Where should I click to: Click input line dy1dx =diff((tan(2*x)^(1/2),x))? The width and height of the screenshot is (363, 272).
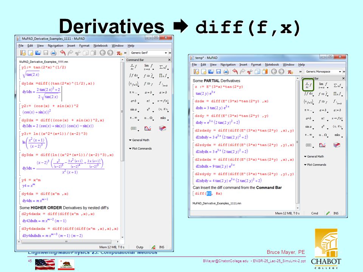coord(58,83)
